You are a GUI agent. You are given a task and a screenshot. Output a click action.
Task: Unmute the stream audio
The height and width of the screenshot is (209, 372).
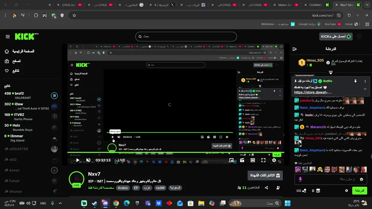pos(88,160)
